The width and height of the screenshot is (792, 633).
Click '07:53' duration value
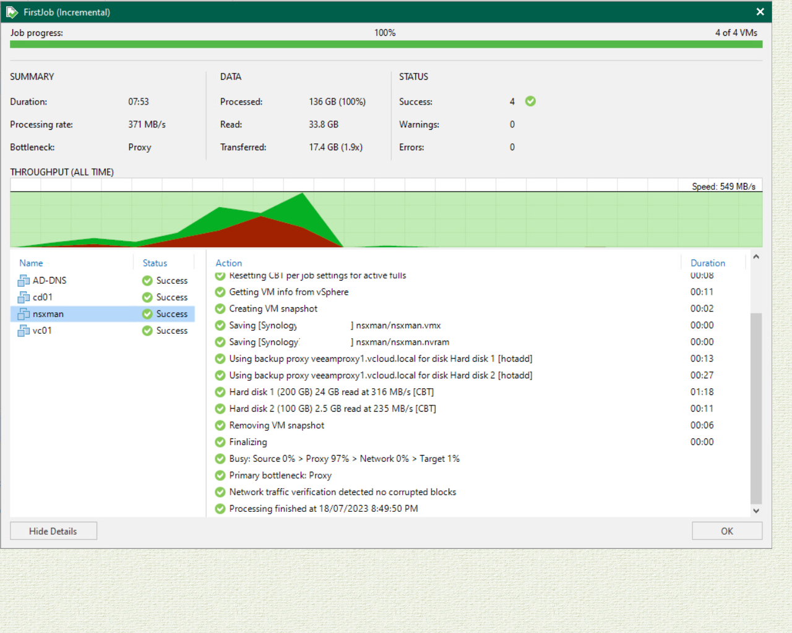[x=139, y=101]
